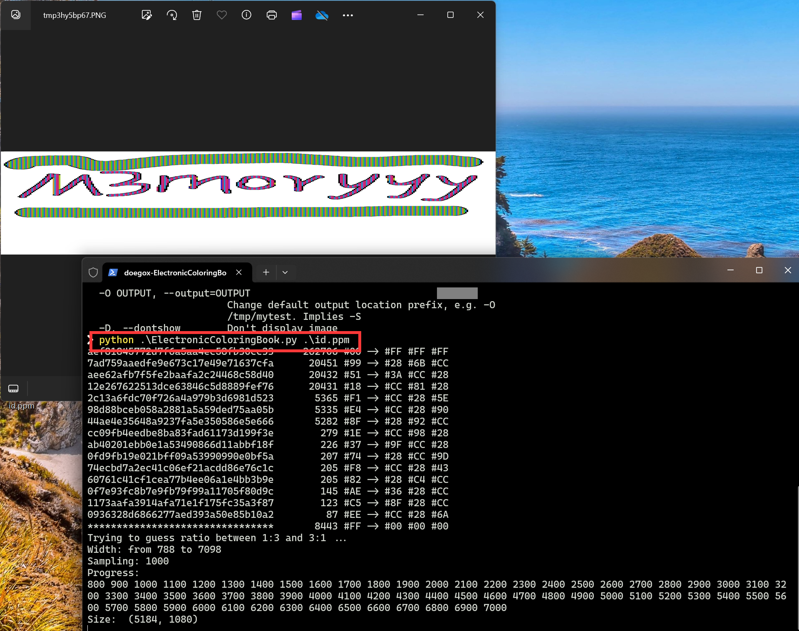Maximize the Photos window
799x631 pixels.
point(450,15)
